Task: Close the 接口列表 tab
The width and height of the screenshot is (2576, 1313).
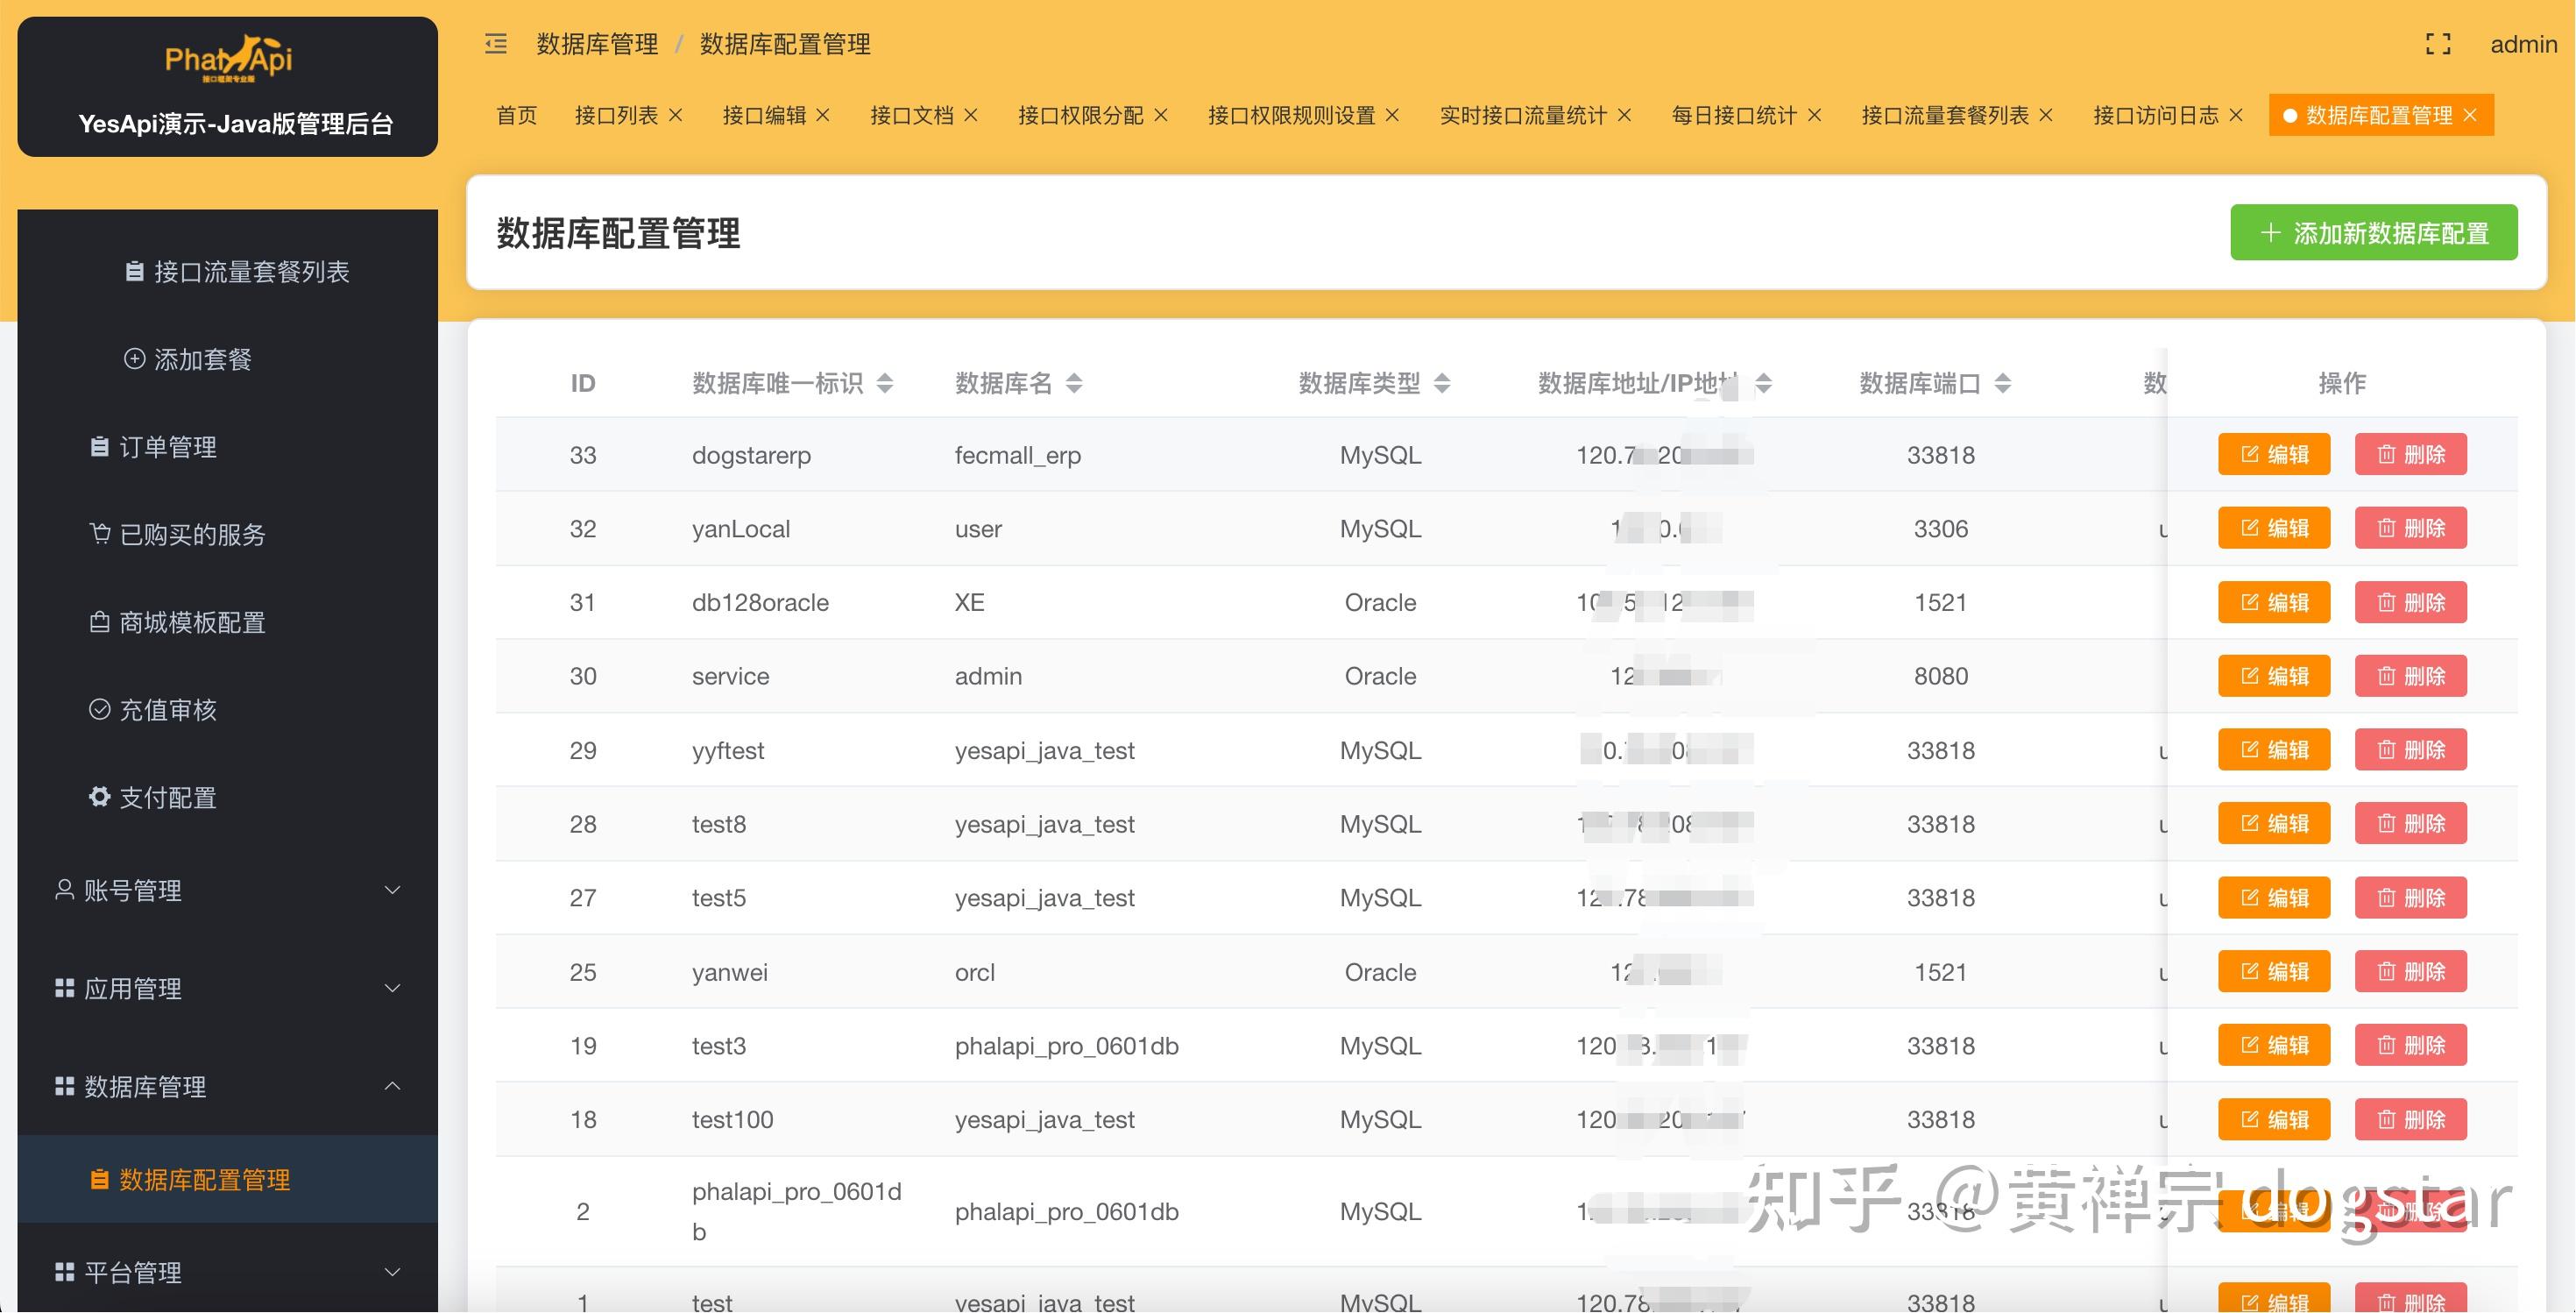Action: (676, 115)
